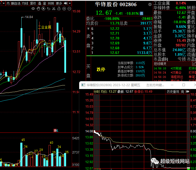Click the intraday popup window icon in title bar
196x170 pixels.
(x=83, y=85)
